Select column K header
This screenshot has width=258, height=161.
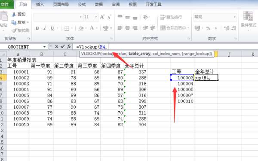point(252,54)
